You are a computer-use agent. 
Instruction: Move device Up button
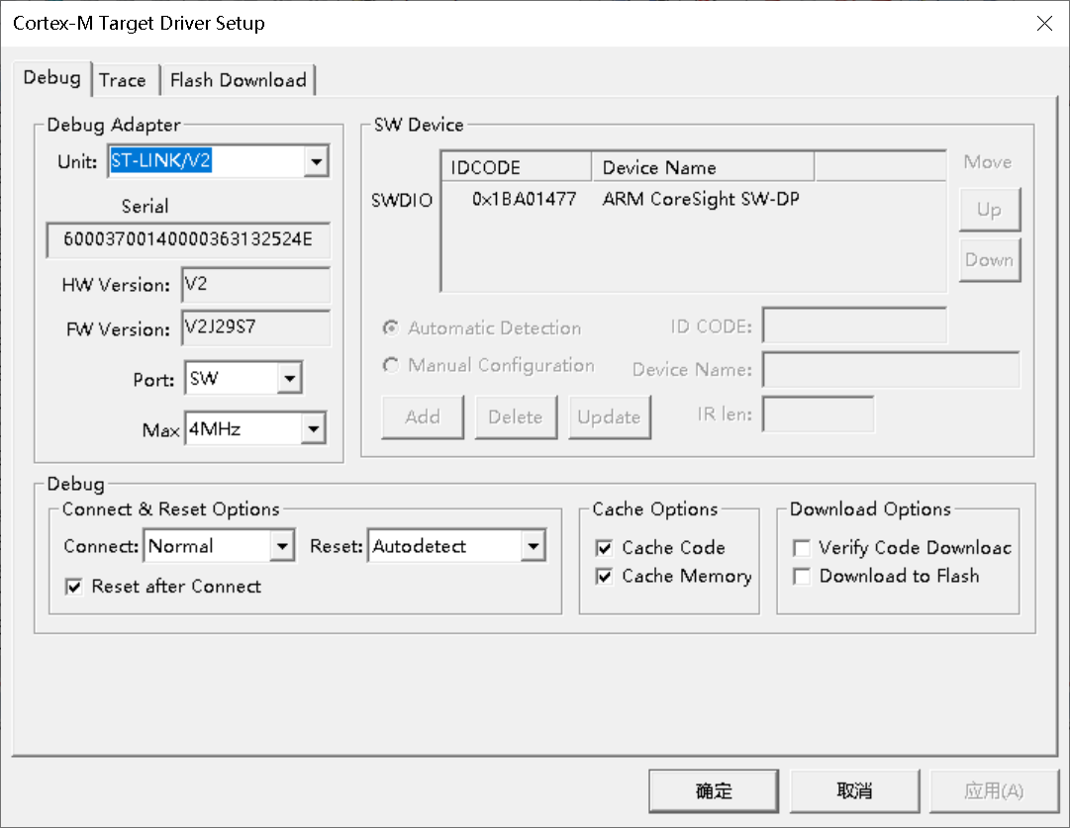point(990,210)
